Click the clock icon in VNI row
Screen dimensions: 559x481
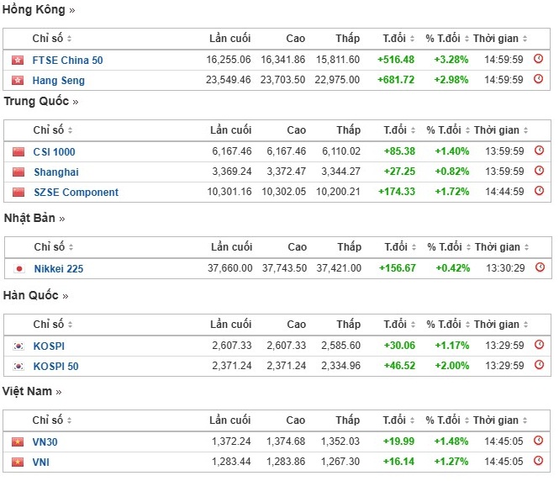(539, 461)
